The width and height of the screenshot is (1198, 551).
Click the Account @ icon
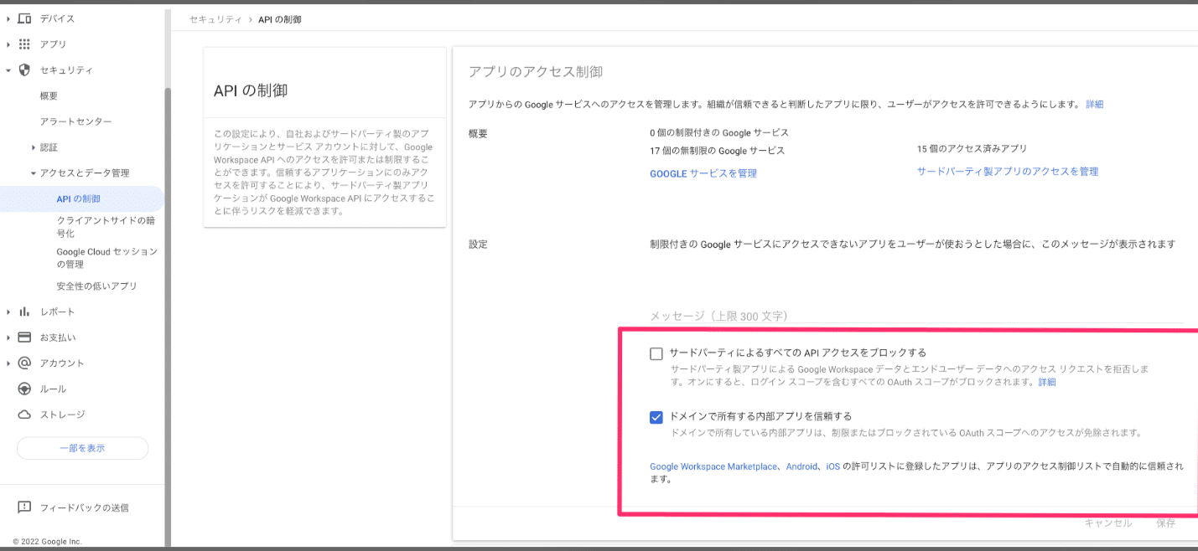click(x=24, y=363)
